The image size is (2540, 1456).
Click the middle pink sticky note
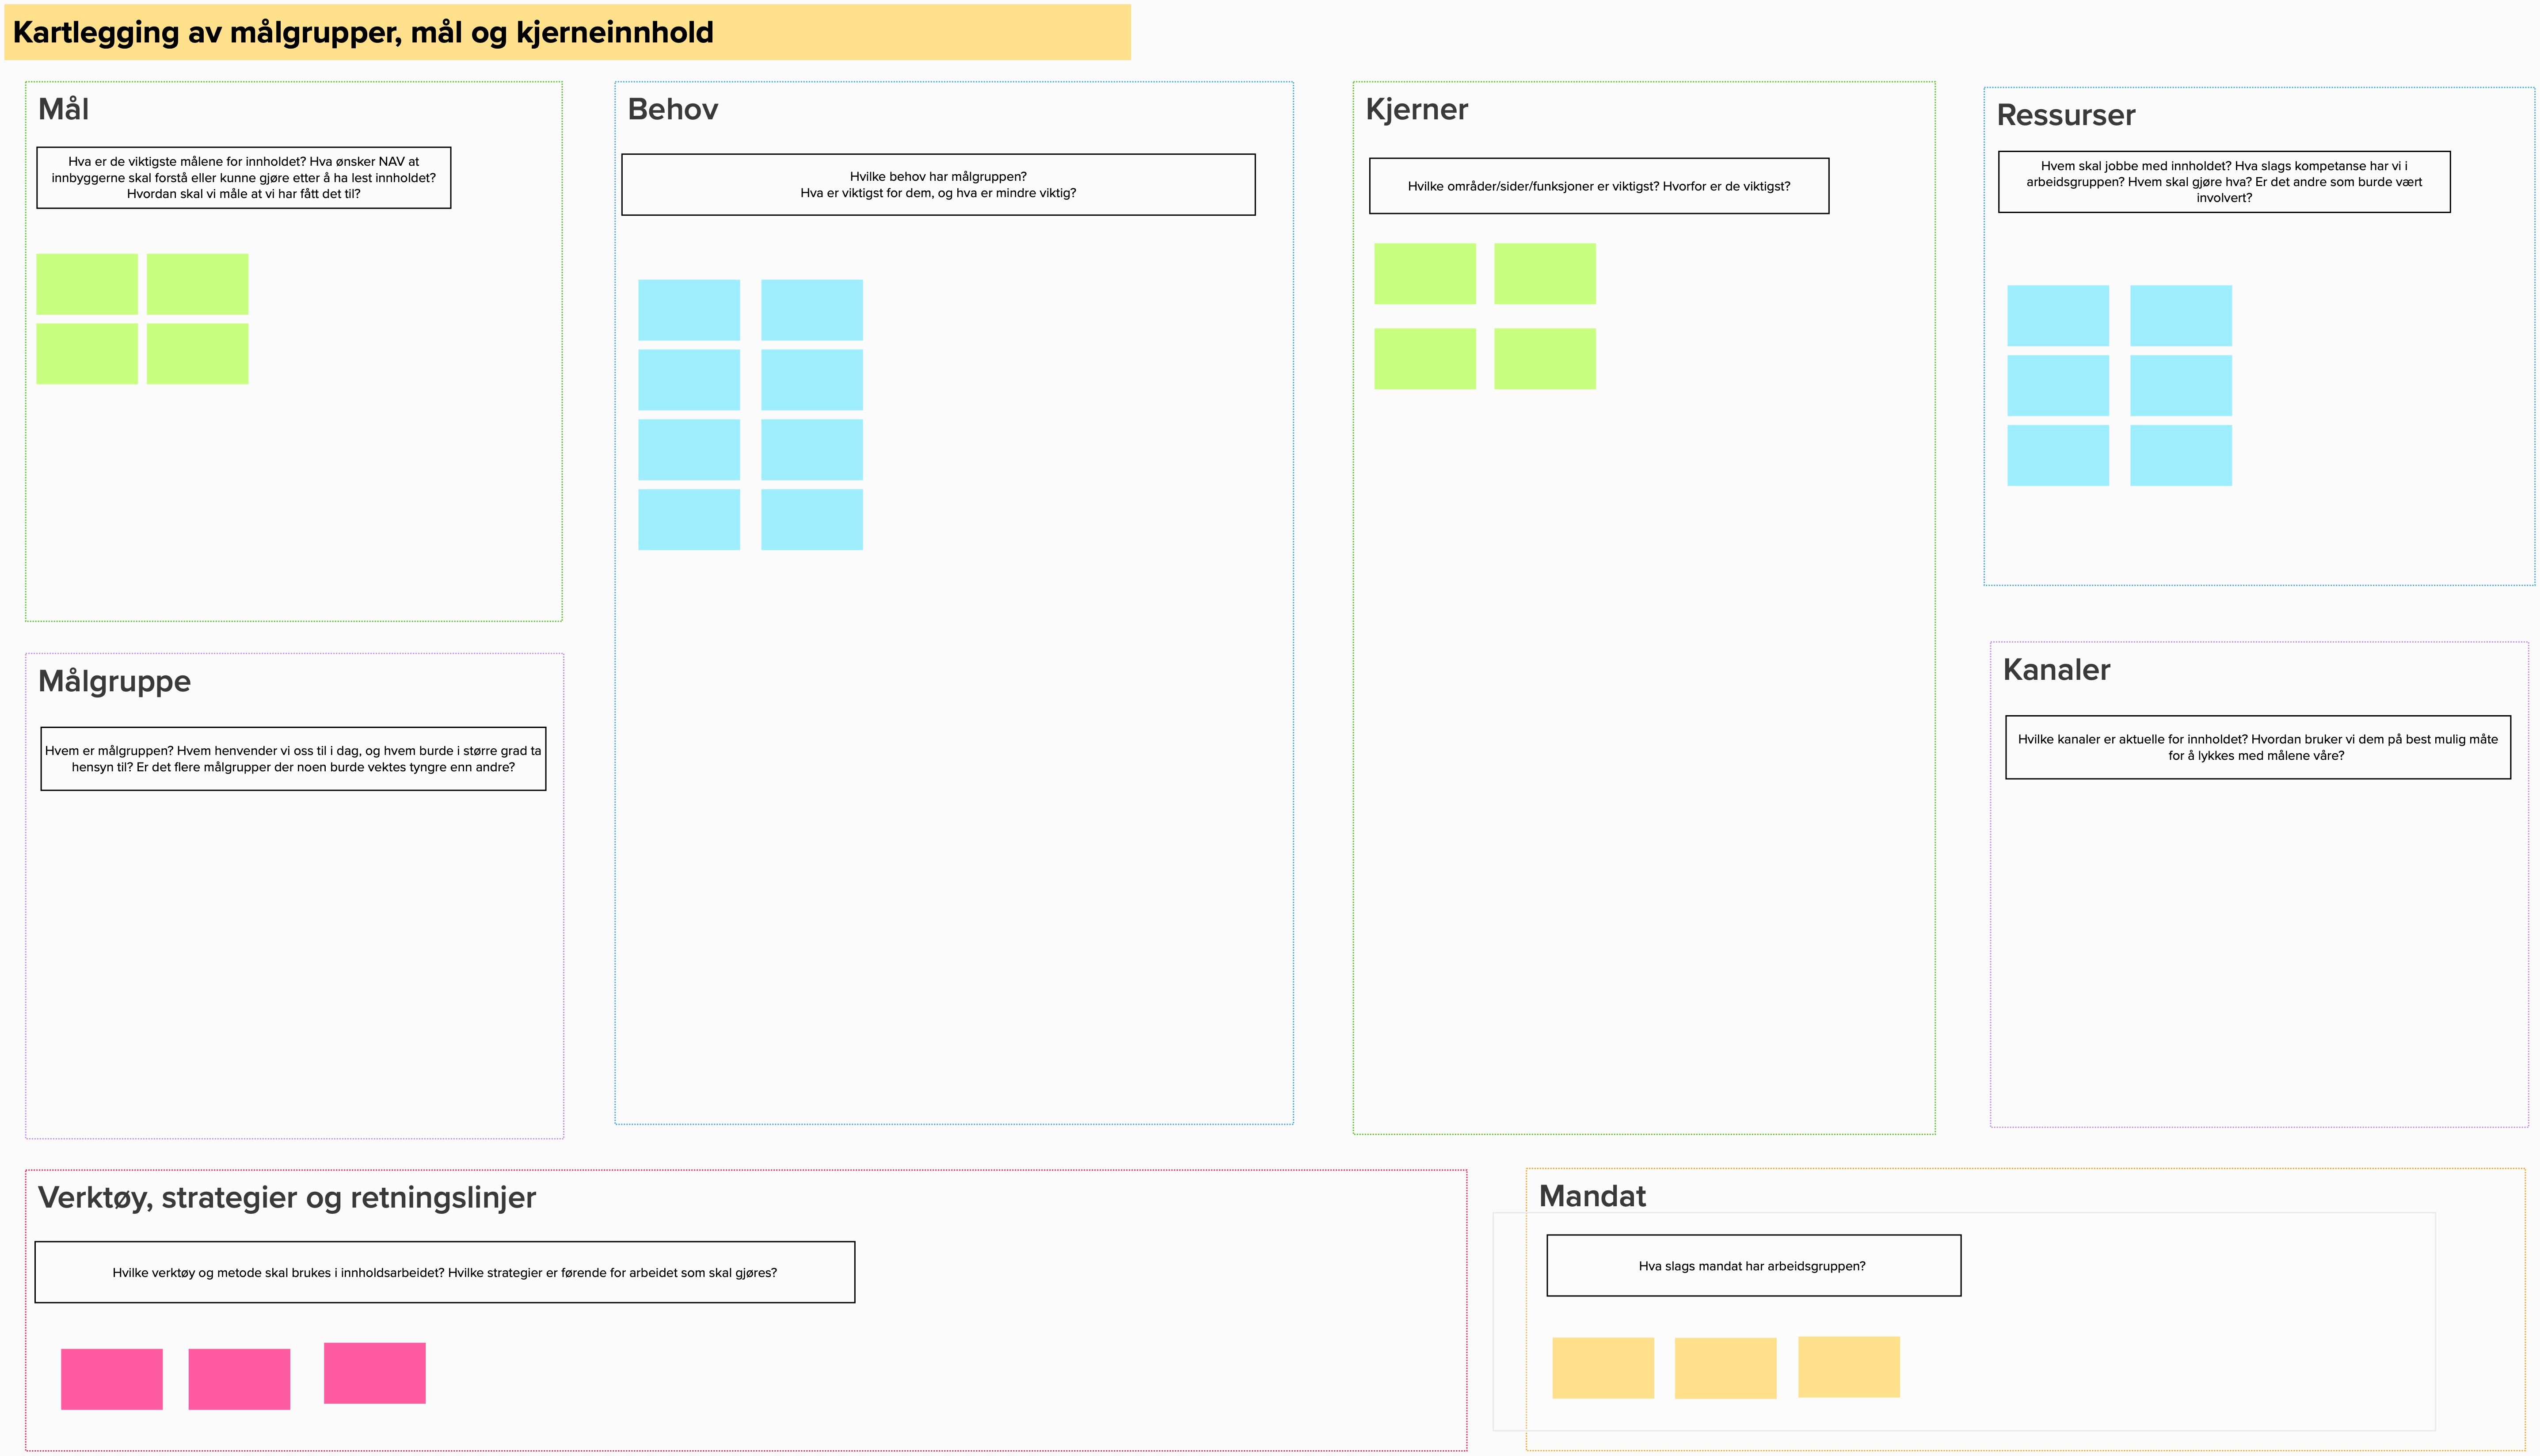click(x=239, y=1379)
